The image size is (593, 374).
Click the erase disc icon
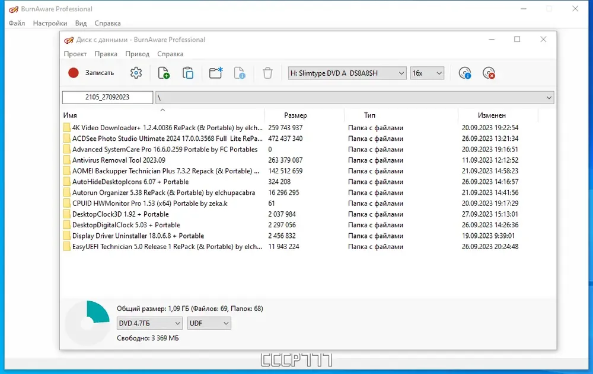coord(489,73)
